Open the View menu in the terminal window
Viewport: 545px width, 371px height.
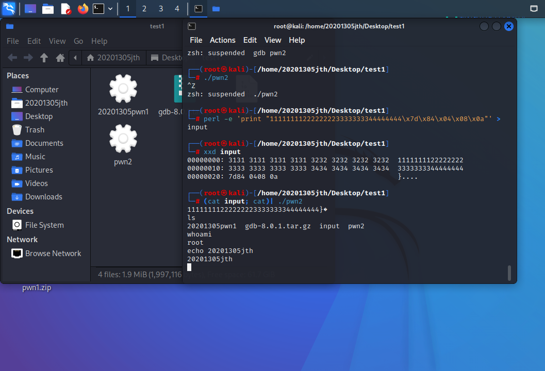(x=273, y=40)
